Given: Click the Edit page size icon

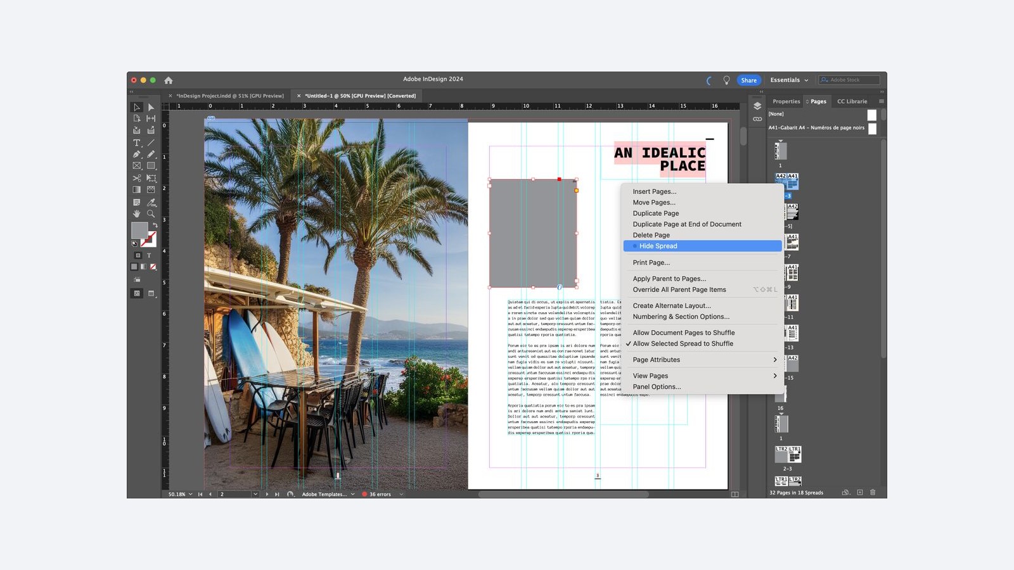Looking at the screenshot, I should tap(845, 492).
